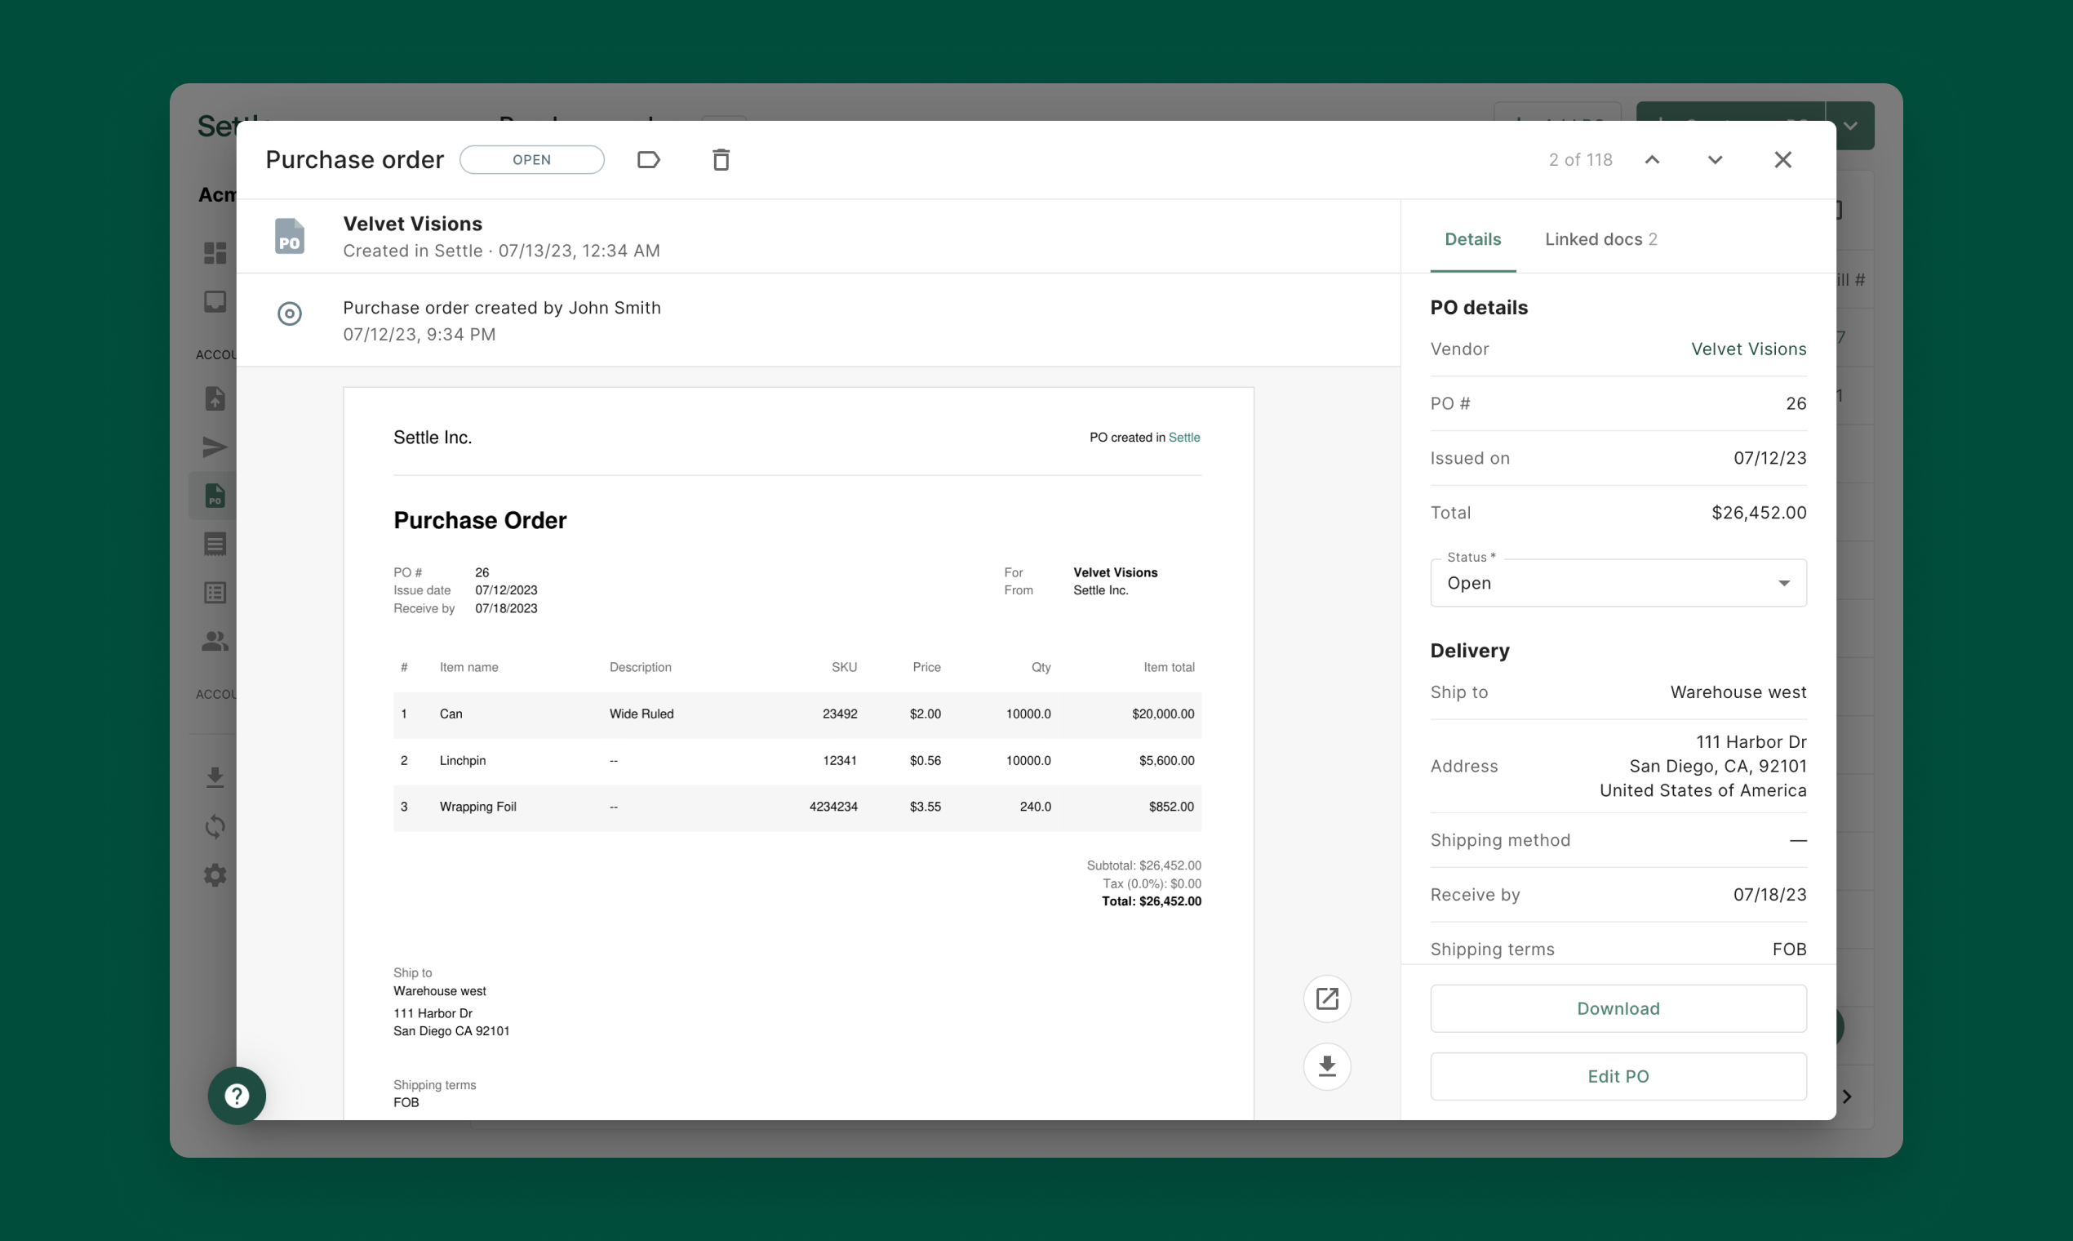The width and height of the screenshot is (2073, 1241).
Task: Select the purchase orders icon in background sidebar
Action: (x=215, y=496)
